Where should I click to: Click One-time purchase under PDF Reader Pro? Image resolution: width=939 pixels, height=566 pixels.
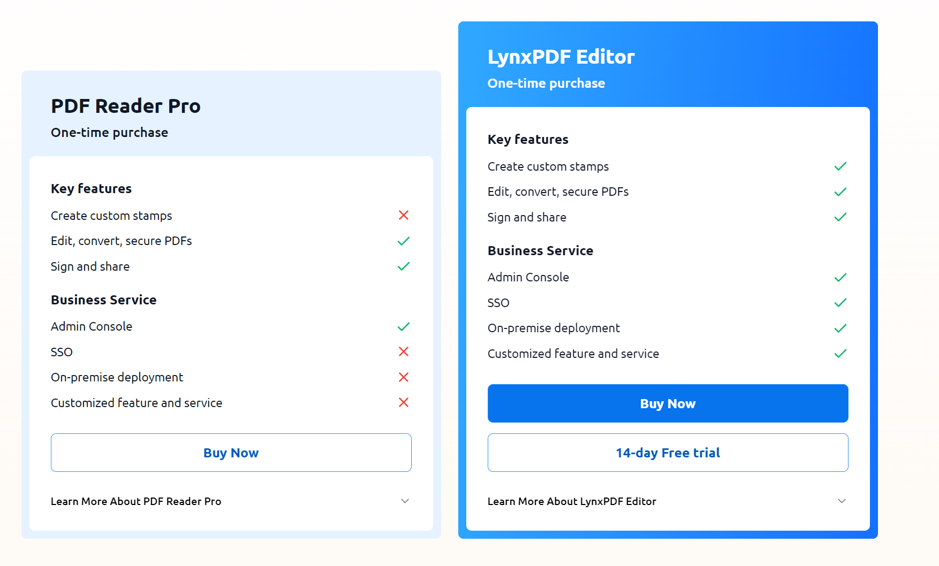click(x=109, y=132)
